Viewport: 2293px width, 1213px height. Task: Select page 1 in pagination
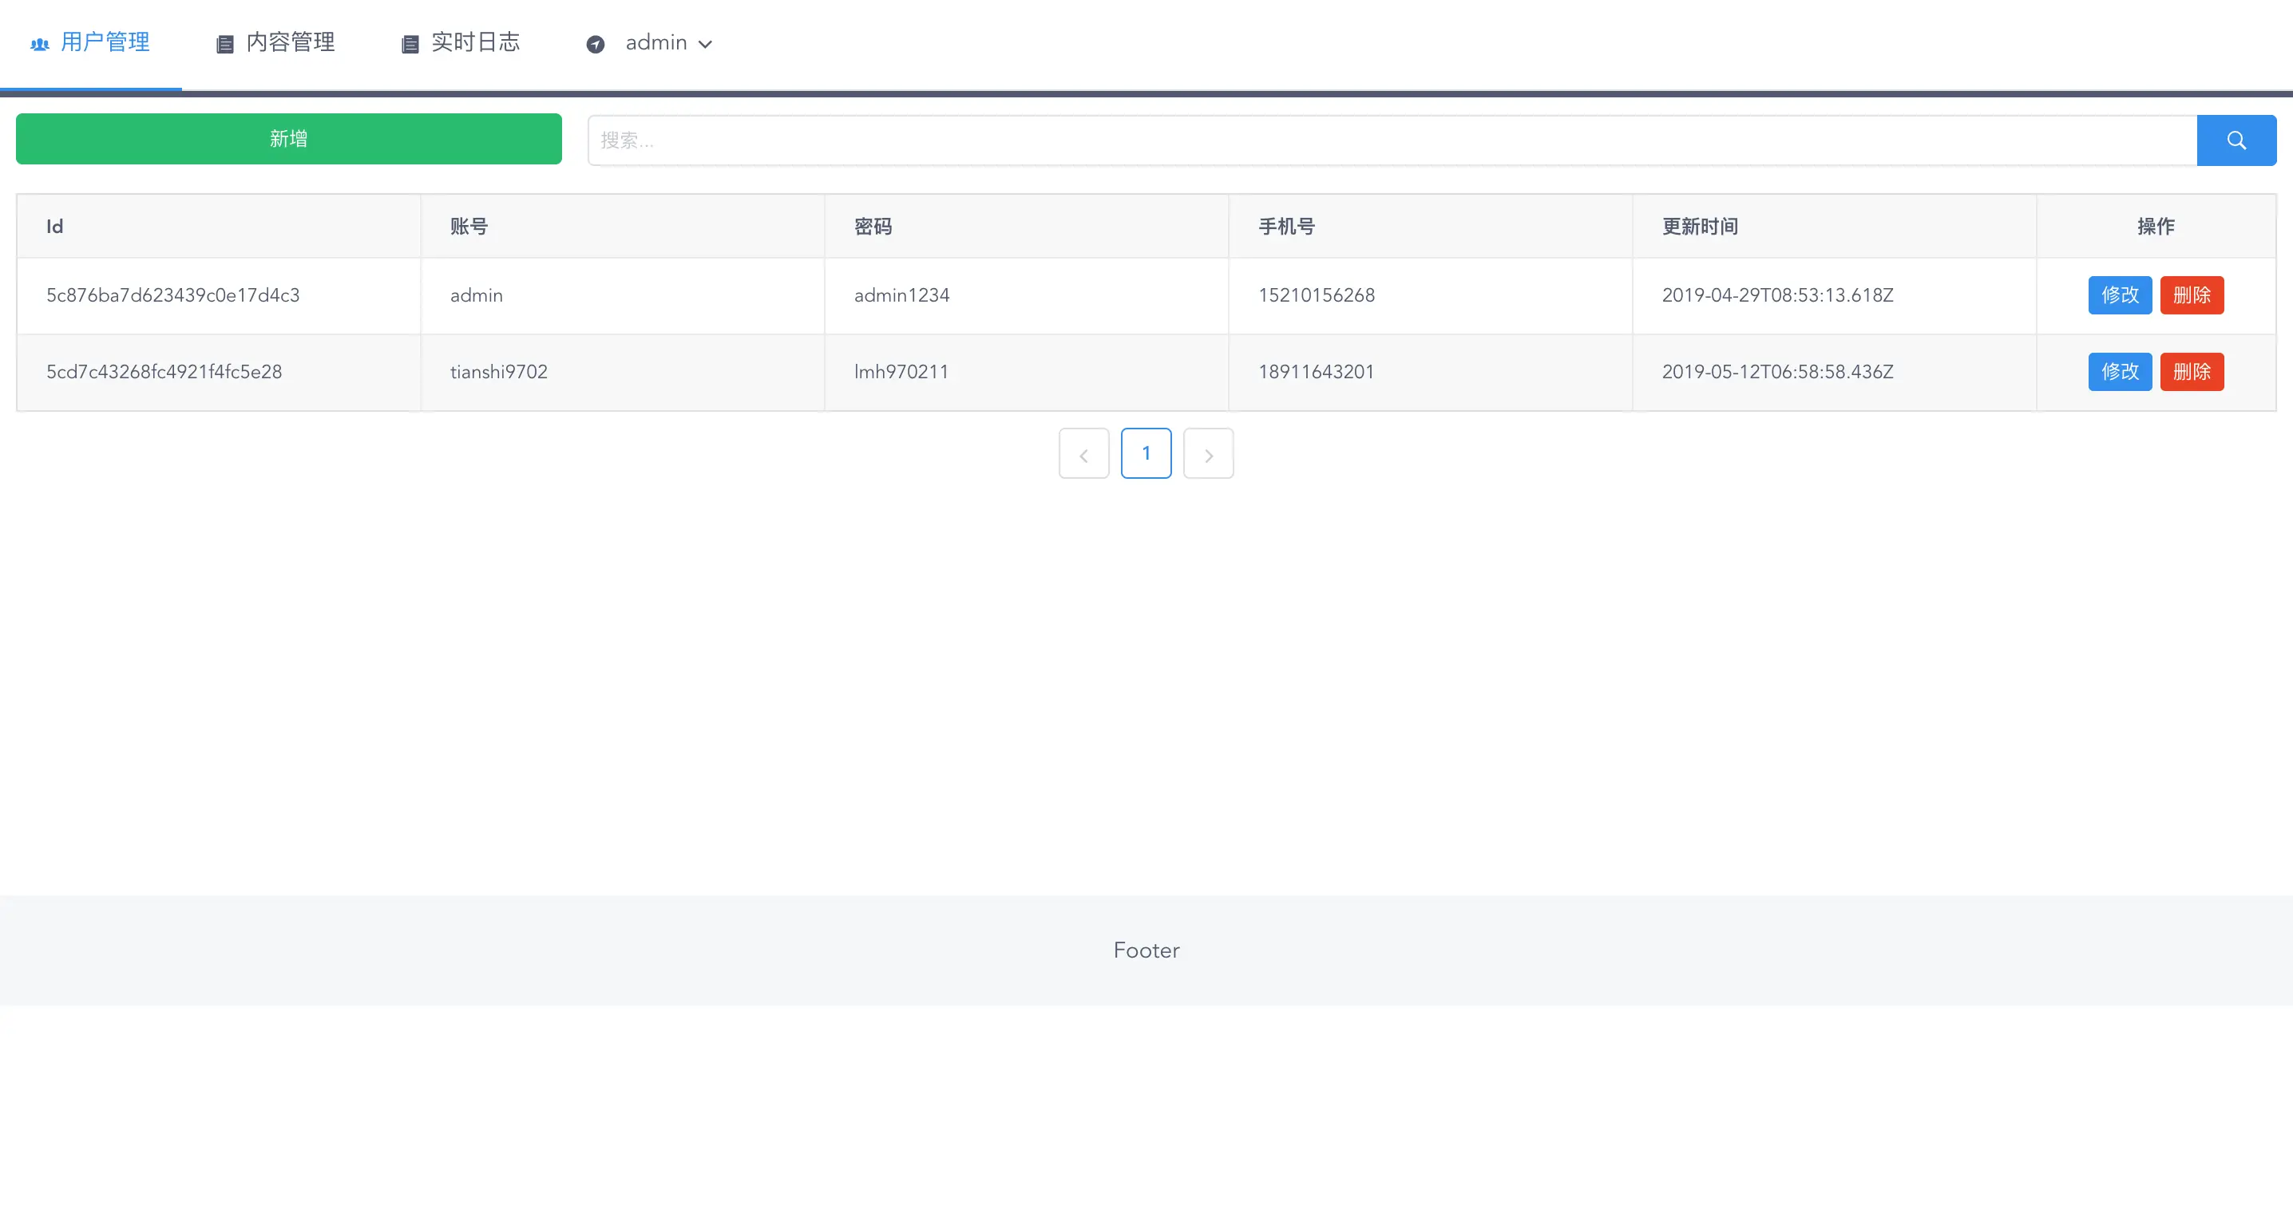[x=1146, y=454]
